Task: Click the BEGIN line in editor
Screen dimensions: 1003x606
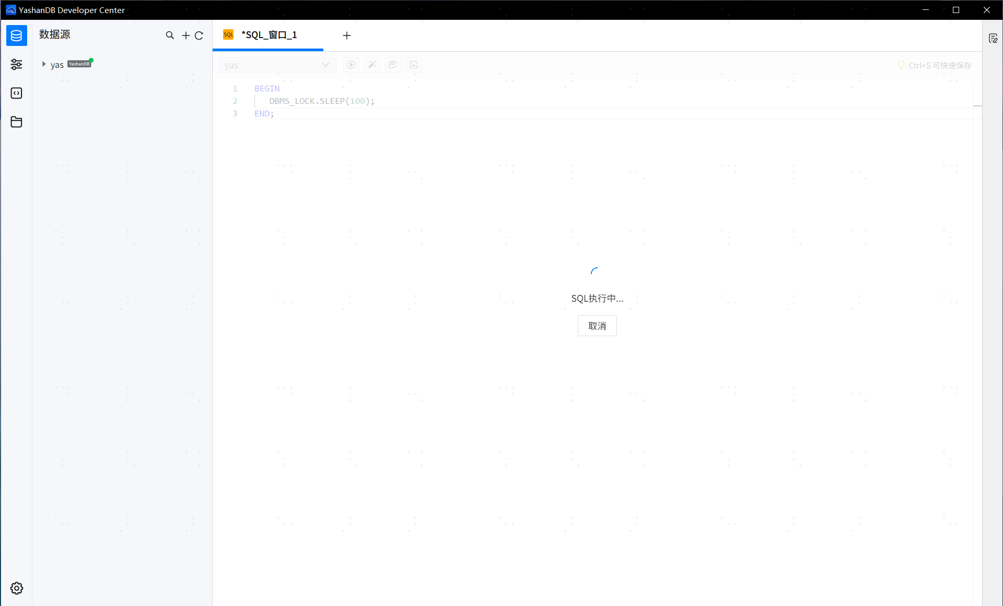Action: (x=267, y=89)
